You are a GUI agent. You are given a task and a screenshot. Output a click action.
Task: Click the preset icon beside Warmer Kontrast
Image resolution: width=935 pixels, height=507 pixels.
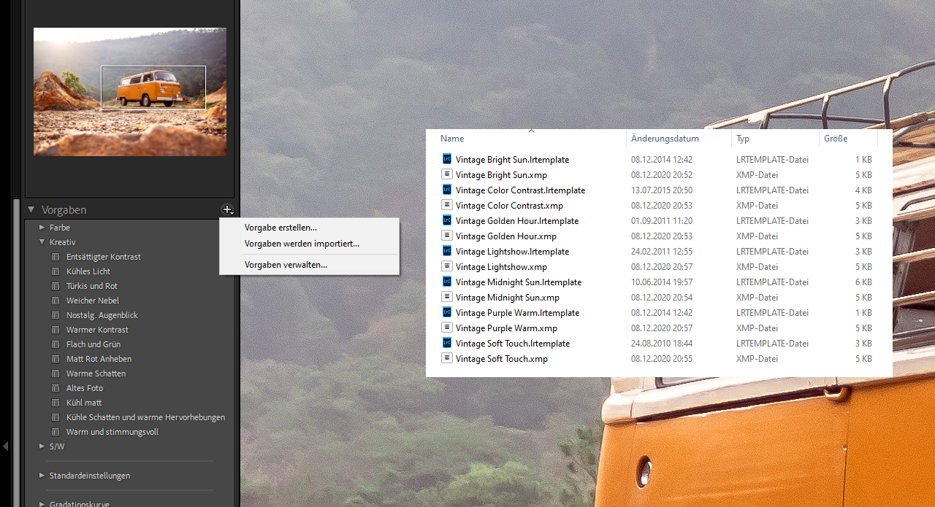[56, 330]
